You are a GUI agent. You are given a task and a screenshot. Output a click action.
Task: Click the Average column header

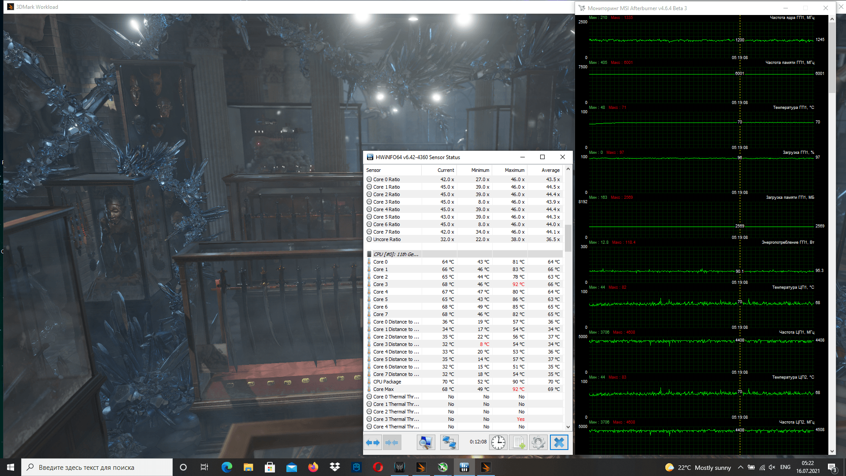[x=550, y=170]
